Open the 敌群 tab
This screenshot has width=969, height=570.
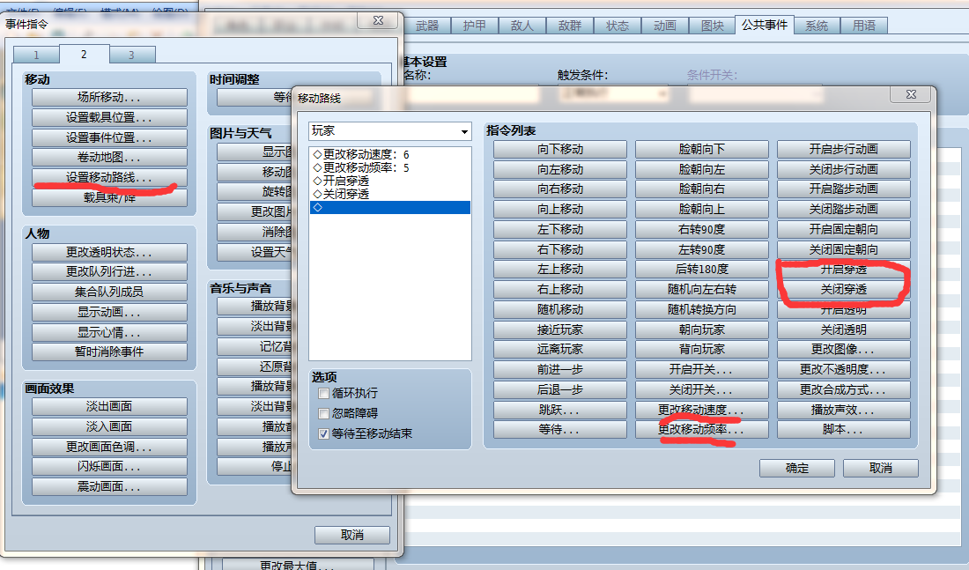pyautogui.click(x=570, y=26)
